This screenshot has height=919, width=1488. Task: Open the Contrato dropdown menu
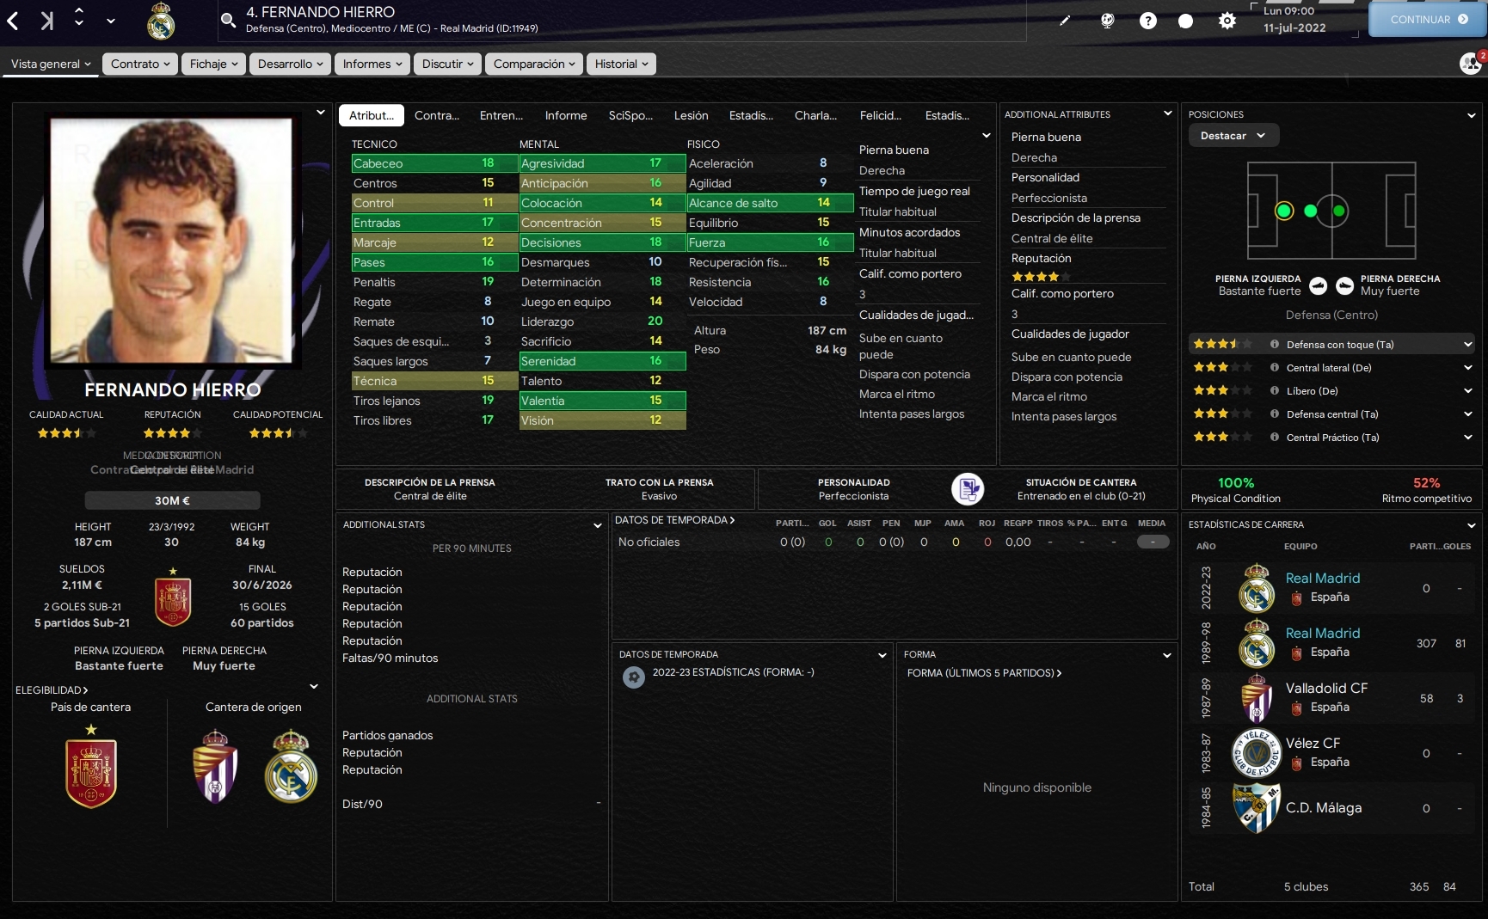pyautogui.click(x=140, y=64)
